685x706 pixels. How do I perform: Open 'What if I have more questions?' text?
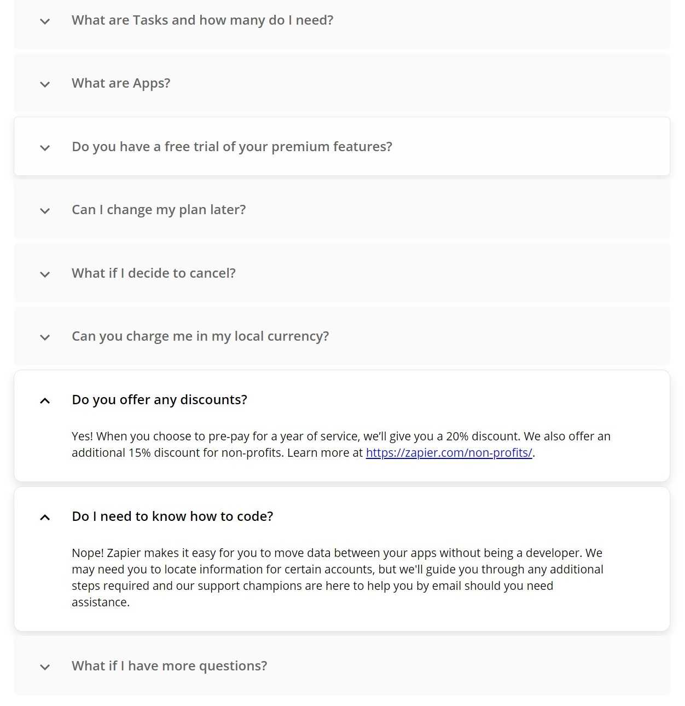(x=170, y=666)
